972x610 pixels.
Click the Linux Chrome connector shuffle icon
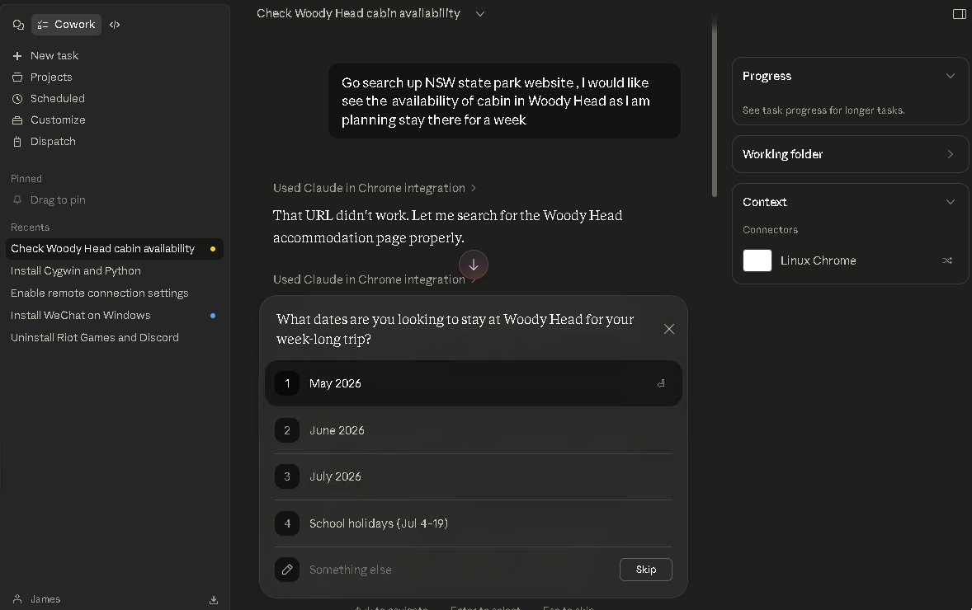coord(947,260)
